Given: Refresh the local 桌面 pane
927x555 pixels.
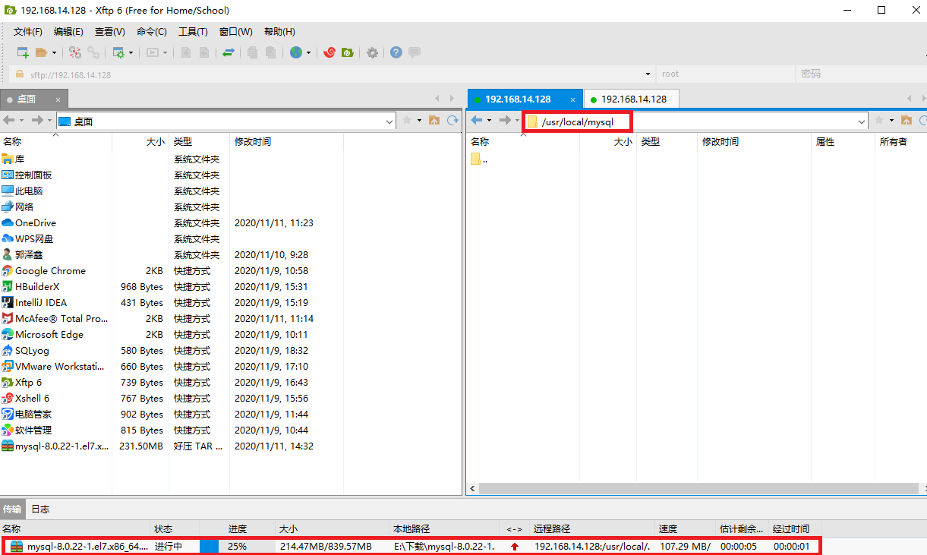Looking at the screenshot, I should click(452, 120).
